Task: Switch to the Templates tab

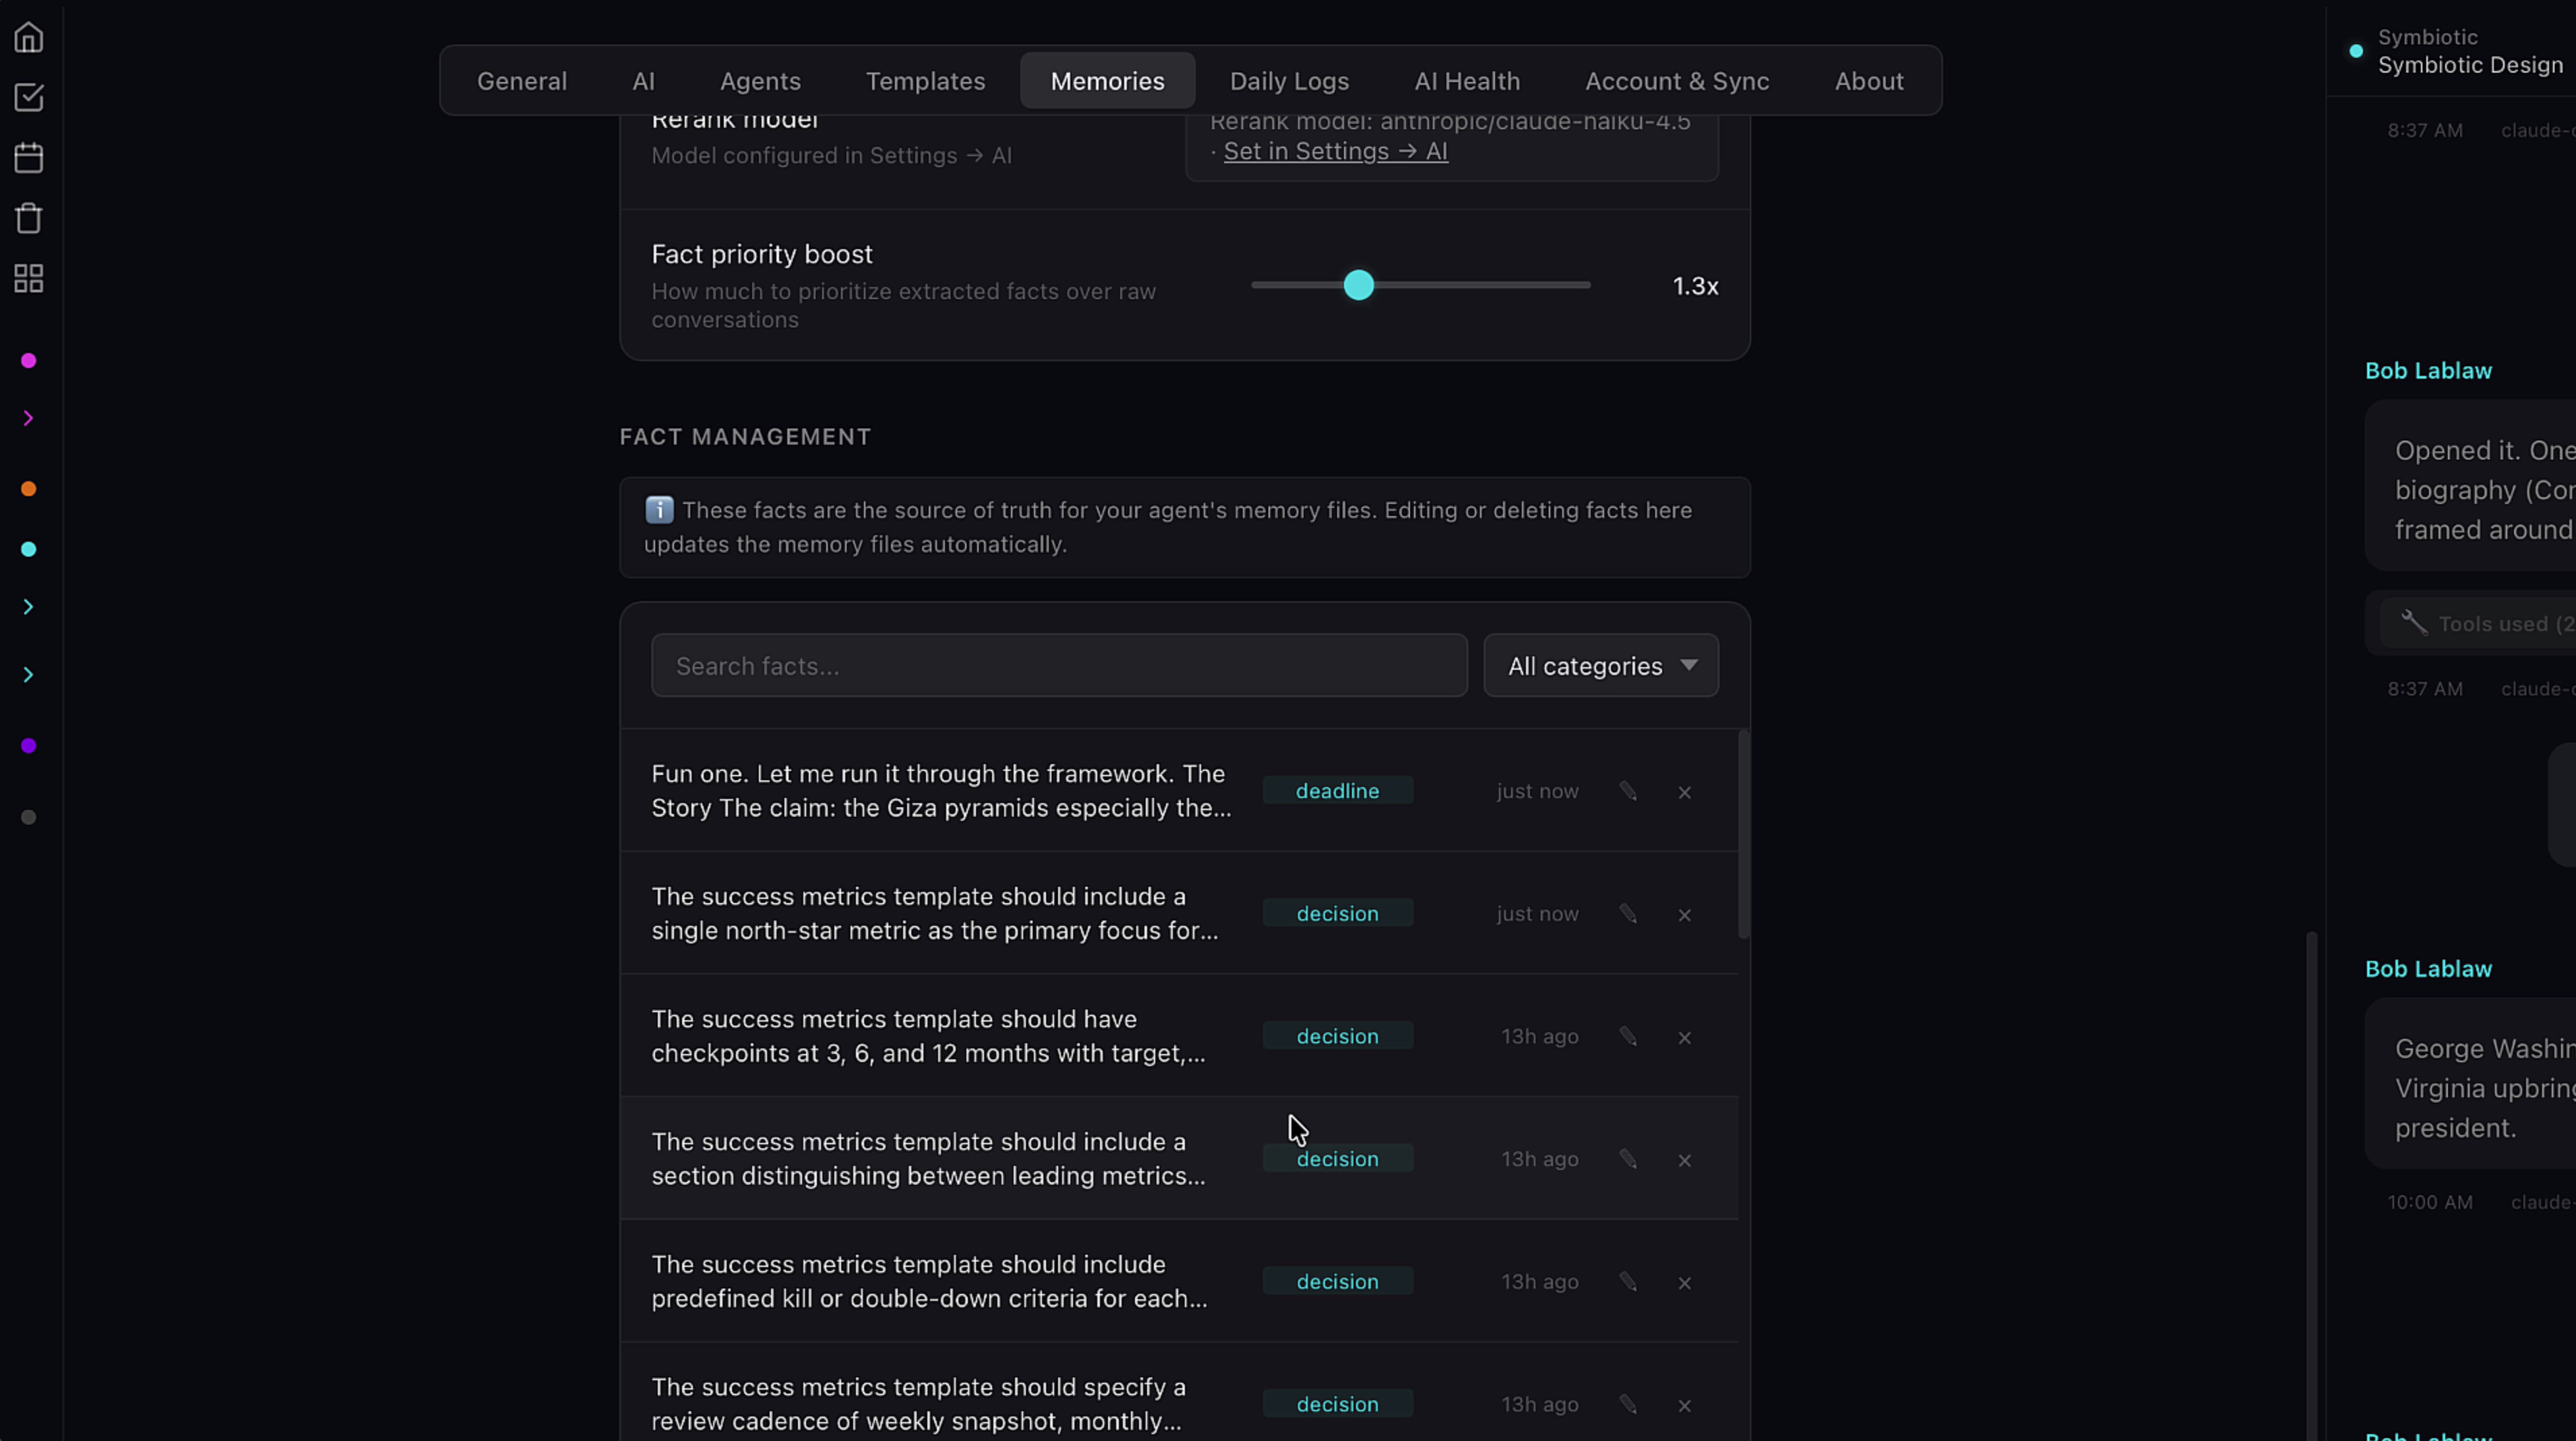Action: [925, 80]
